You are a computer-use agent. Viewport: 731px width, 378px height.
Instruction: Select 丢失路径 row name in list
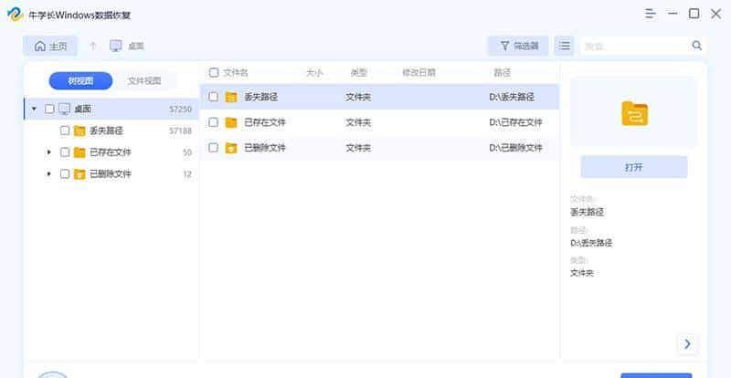coord(261,97)
